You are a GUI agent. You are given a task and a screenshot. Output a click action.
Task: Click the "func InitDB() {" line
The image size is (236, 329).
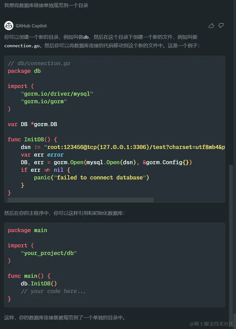(x=32, y=140)
